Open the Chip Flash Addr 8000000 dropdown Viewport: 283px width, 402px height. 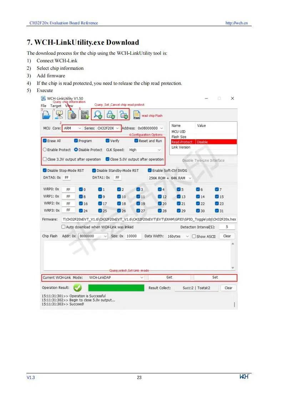[93, 236]
